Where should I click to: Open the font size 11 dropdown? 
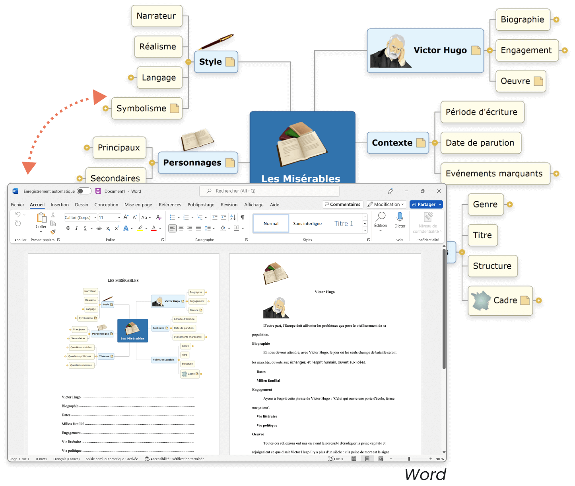click(119, 218)
